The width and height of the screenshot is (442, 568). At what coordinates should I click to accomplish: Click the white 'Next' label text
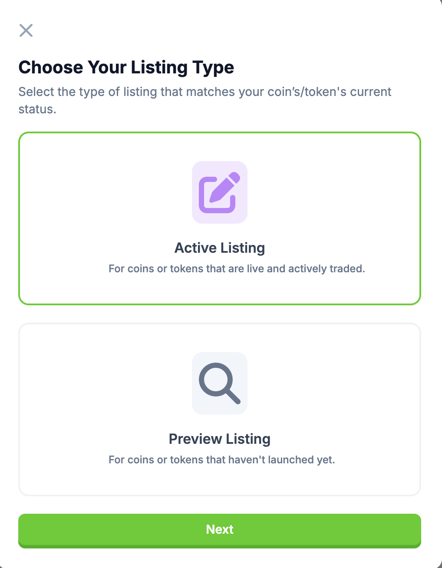tap(220, 529)
